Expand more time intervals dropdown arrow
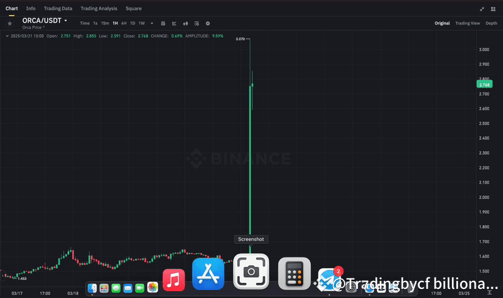Screen dimensions: 503x298 [x=152, y=24]
